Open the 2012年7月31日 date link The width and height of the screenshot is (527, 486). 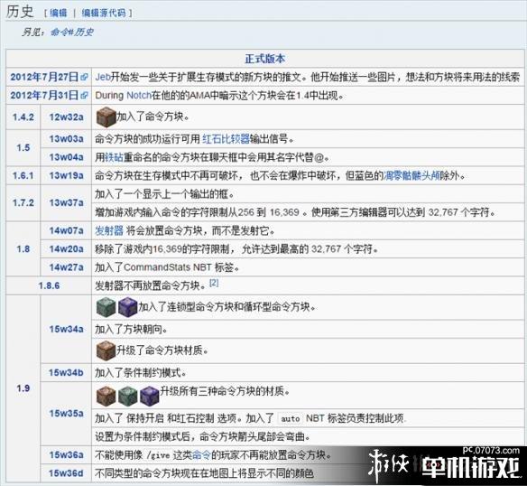point(44,95)
